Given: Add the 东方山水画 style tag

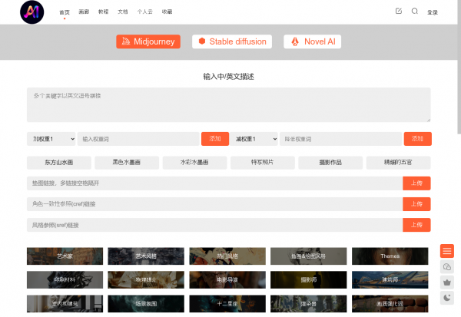Looking at the screenshot, I should [58, 163].
